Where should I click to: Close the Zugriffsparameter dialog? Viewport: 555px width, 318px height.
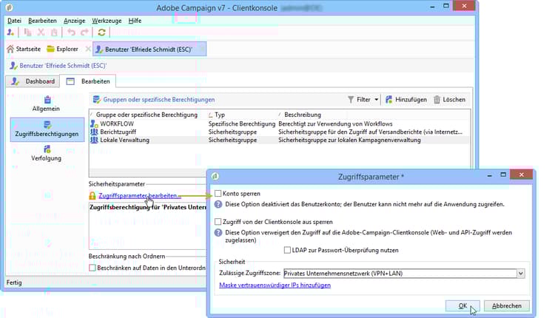[522, 175]
